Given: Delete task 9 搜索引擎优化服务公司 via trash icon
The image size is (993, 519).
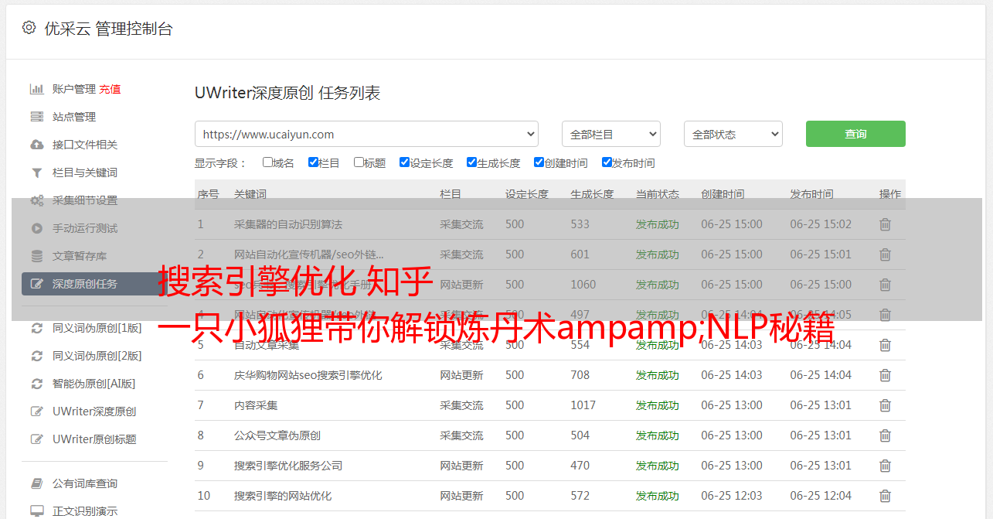Looking at the screenshot, I should click(x=885, y=466).
